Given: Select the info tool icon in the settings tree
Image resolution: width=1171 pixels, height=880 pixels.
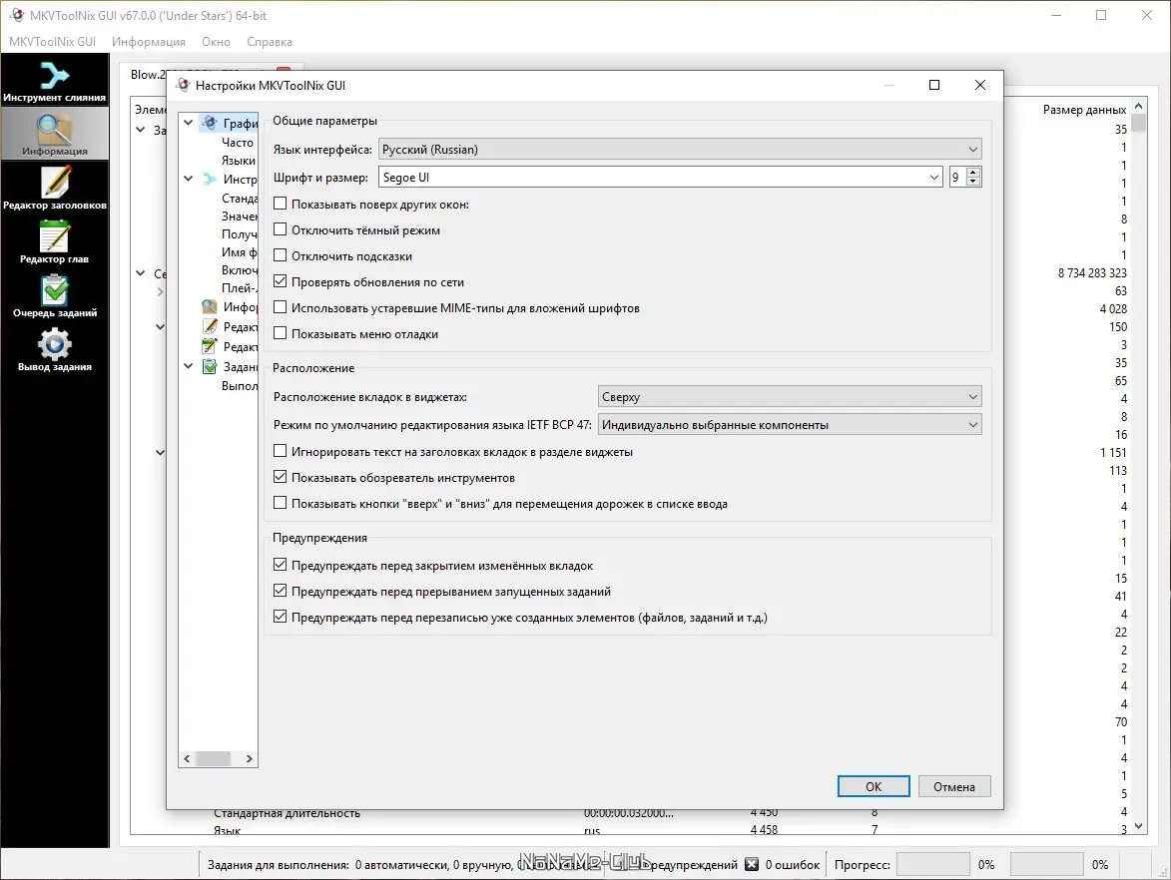Looking at the screenshot, I should point(211,306).
